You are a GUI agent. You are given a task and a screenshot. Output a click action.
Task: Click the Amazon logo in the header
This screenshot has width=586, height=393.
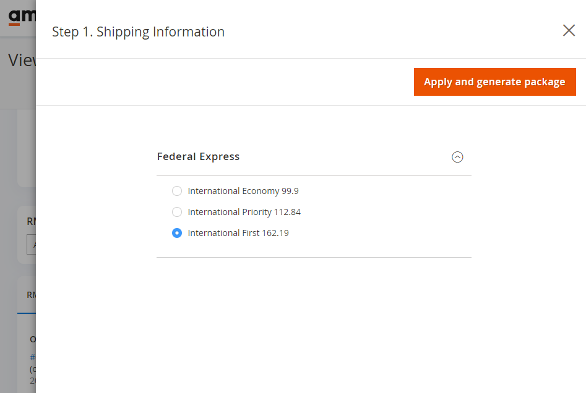pos(17,15)
